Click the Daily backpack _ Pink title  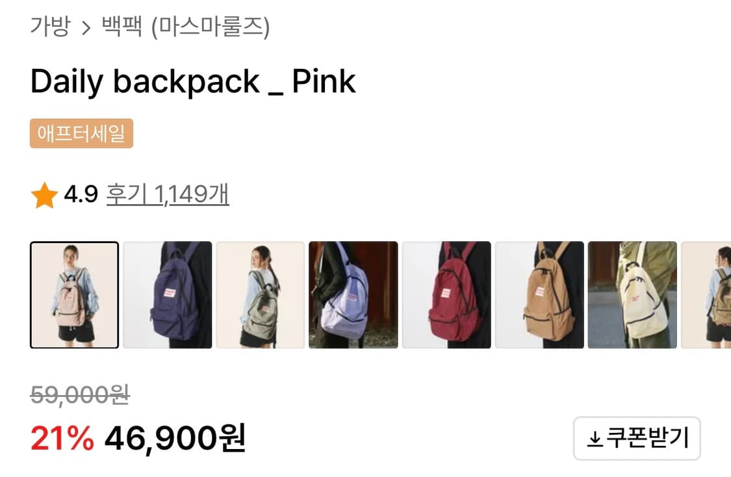click(x=193, y=82)
